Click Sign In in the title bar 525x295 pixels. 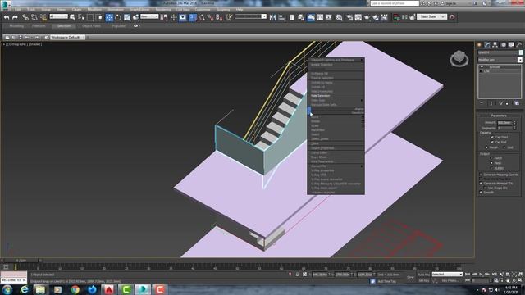pyautogui.click(x=450, y=3)
